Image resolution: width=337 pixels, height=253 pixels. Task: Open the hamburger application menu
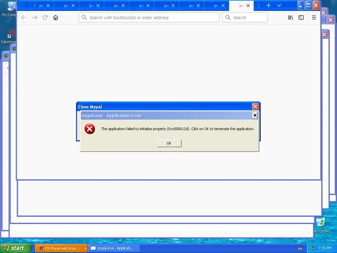(314, 18)
